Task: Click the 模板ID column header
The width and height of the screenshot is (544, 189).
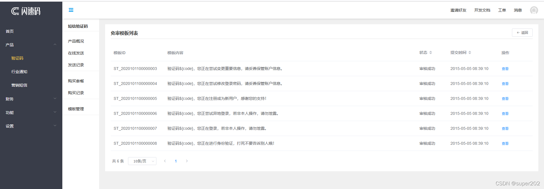Action: pyautogui.click(x=120, y=53)
